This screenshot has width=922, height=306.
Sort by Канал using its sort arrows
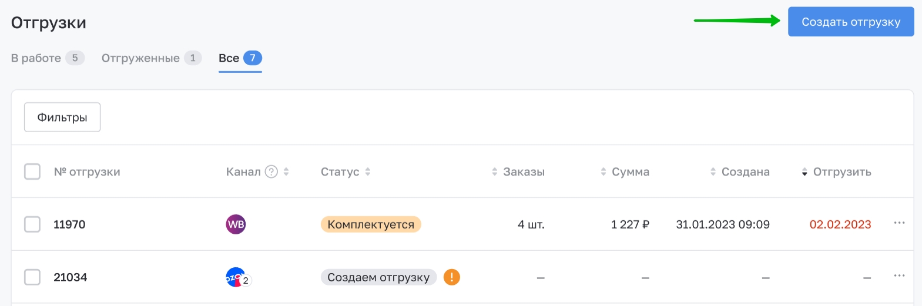pyautogui.click(x=286, y=172)
